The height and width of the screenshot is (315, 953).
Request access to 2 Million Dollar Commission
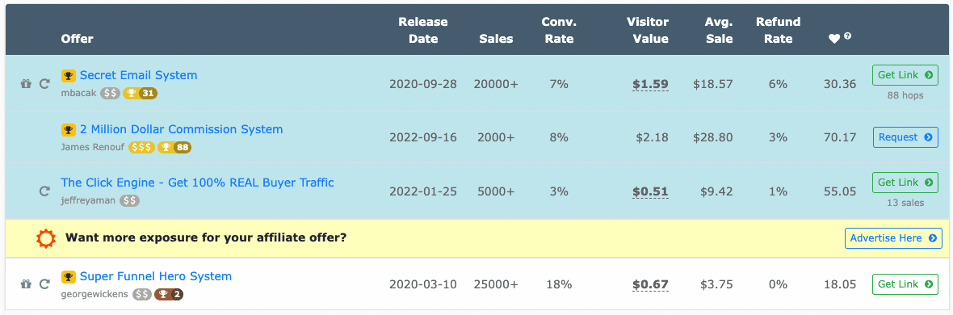[905, 137]
